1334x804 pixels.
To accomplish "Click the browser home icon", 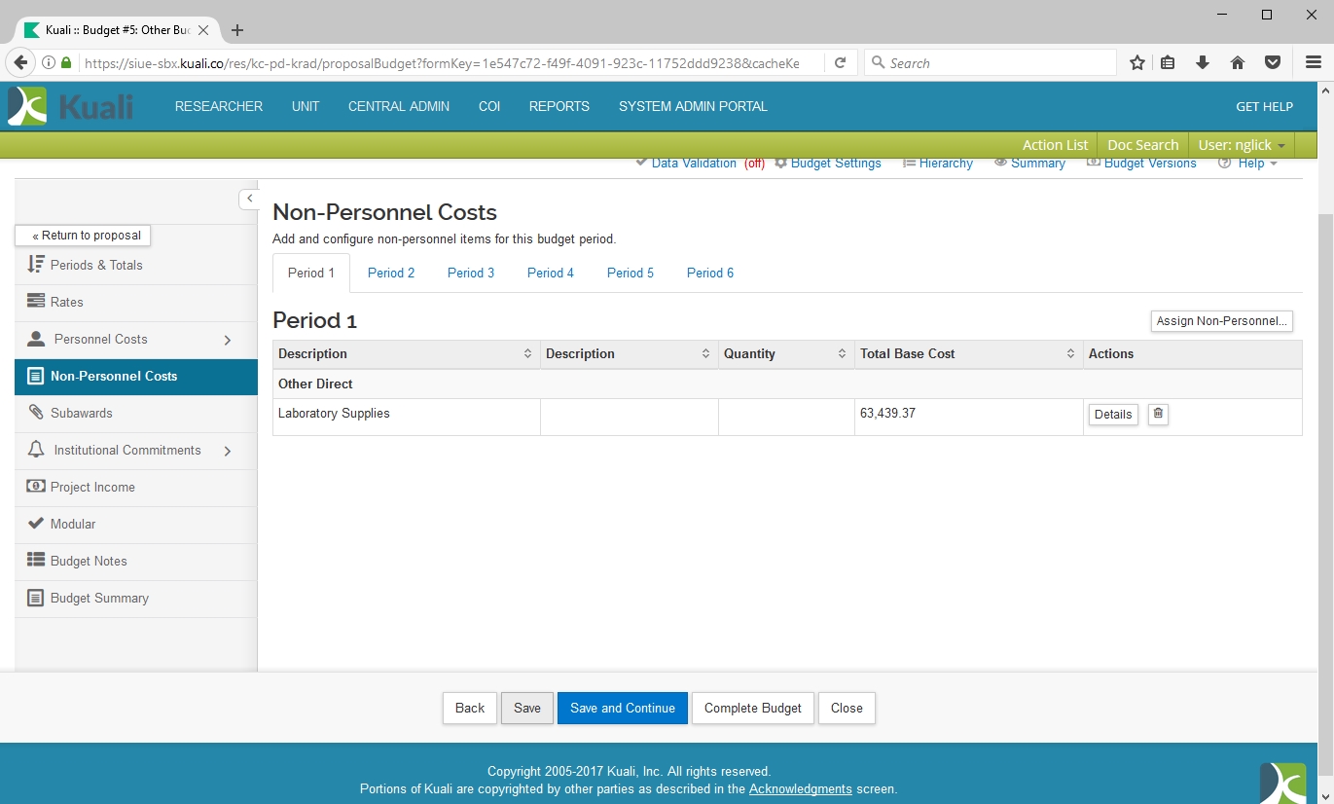I will (1238, 63).
